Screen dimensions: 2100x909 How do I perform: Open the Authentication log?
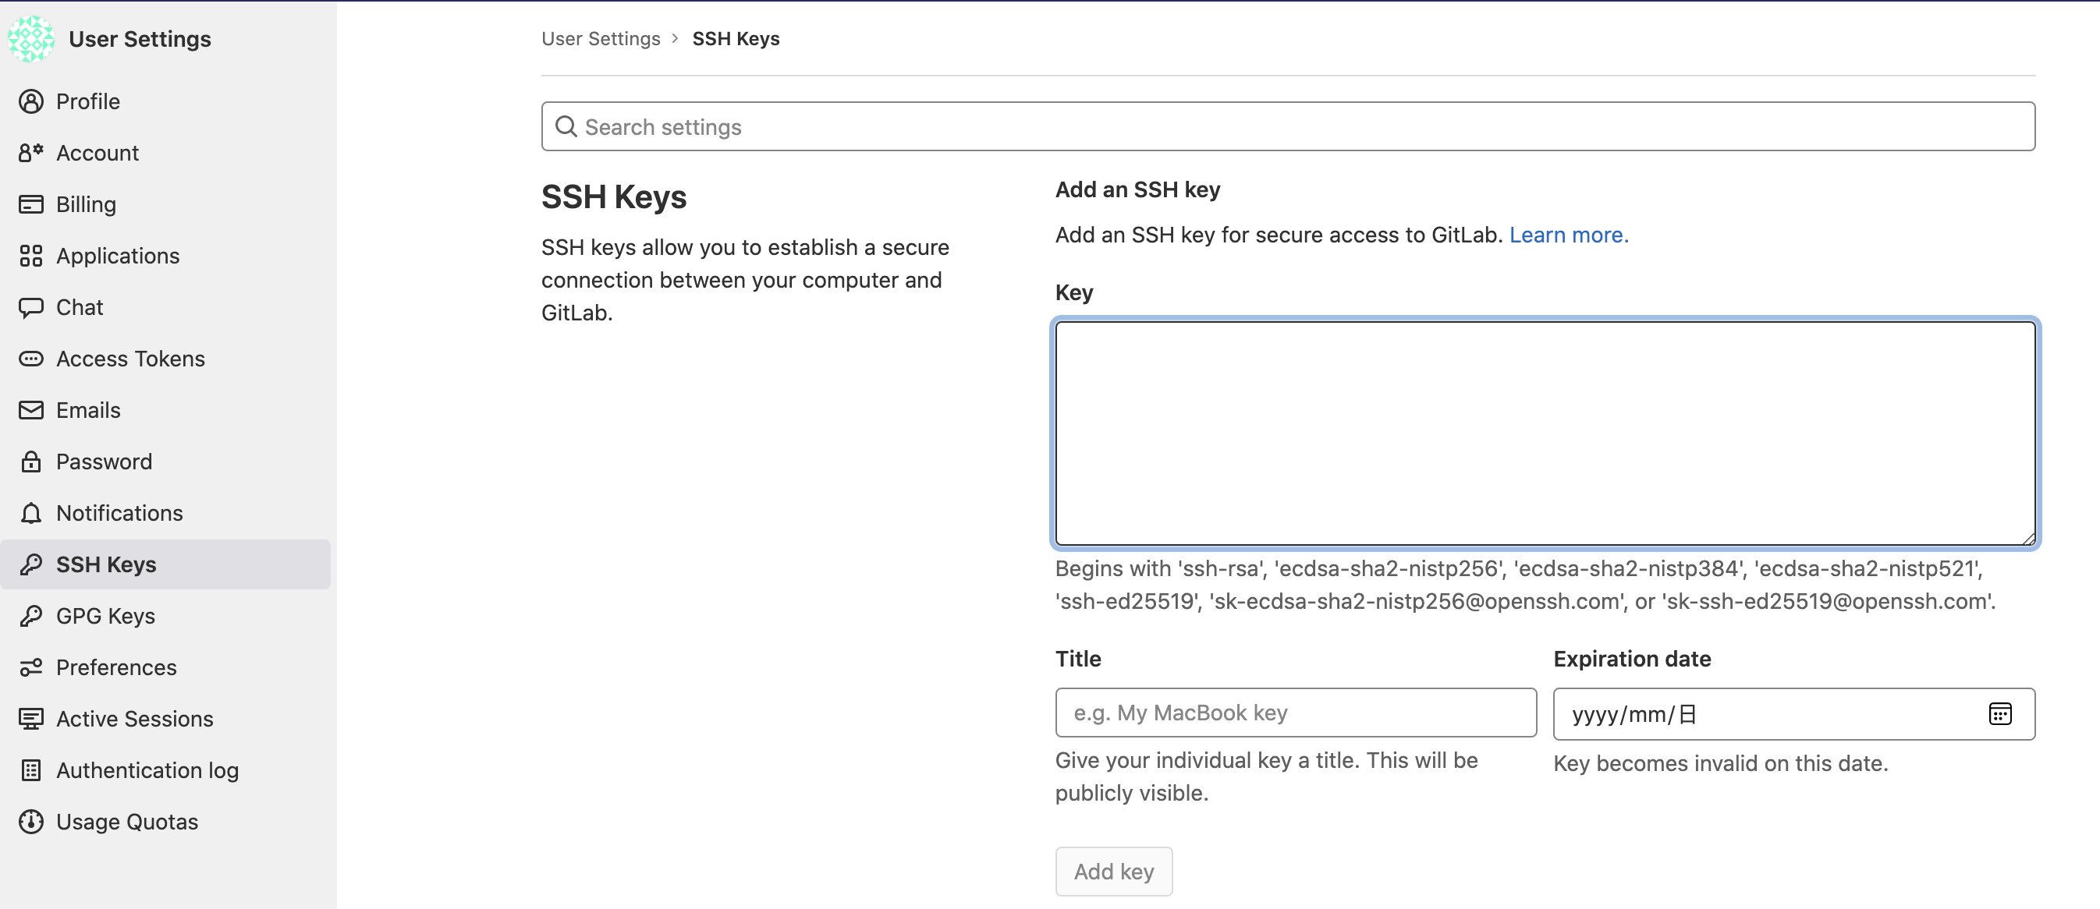pos(165,769)
